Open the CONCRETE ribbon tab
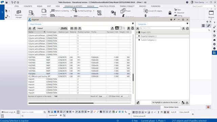 28,6
